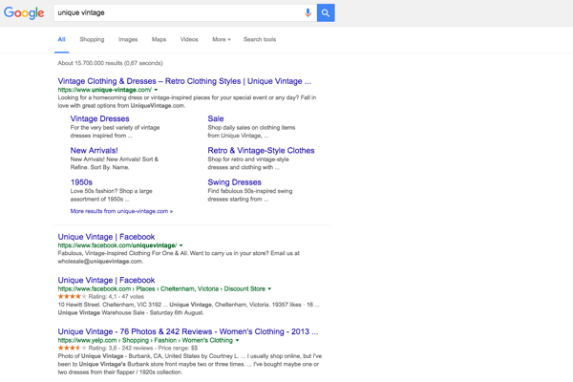Click 'Shop daily sales on clothing items' snippet

(x=251, y=128)
